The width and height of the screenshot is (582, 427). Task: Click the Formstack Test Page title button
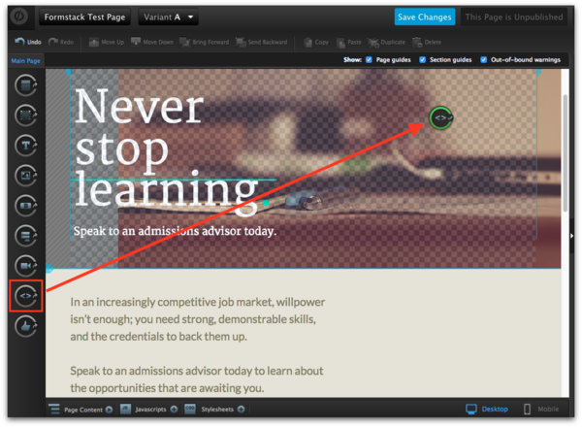(85, 17)
